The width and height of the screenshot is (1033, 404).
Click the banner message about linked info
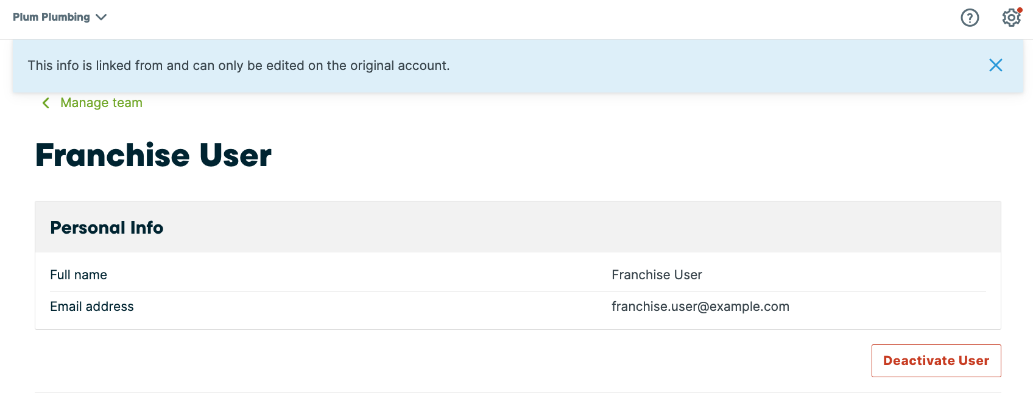239,66
